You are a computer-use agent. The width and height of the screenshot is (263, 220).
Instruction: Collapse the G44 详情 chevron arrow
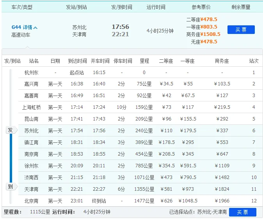point(36,28)
